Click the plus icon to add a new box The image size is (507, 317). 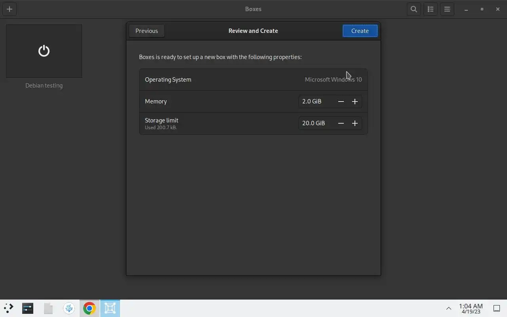pyautogui.click(x=10, y=9)
